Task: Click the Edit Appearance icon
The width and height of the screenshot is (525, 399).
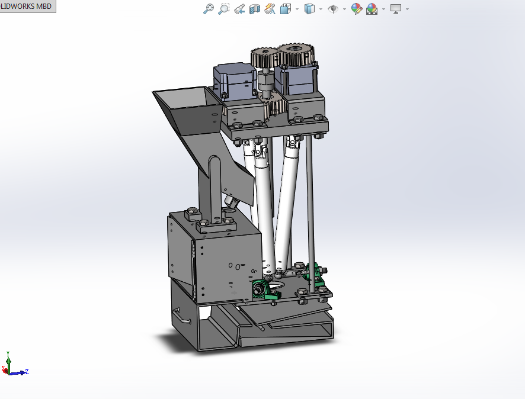Action: [357, 9]
